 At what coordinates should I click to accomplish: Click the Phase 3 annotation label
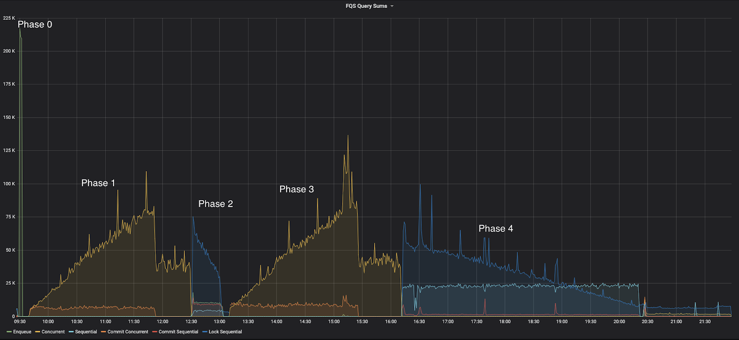pyautogui.click(x=297, y=189)
